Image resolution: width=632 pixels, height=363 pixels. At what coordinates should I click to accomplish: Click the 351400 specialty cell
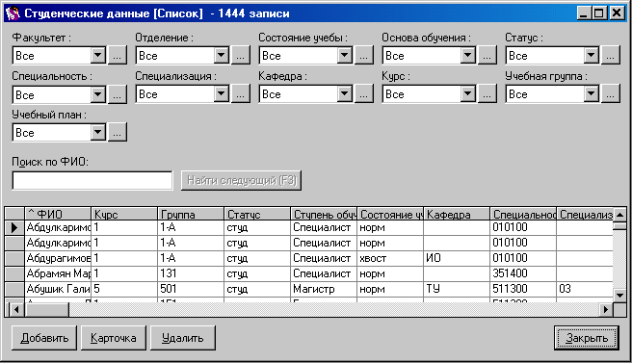pyautogui.click(x=523, y=273)
